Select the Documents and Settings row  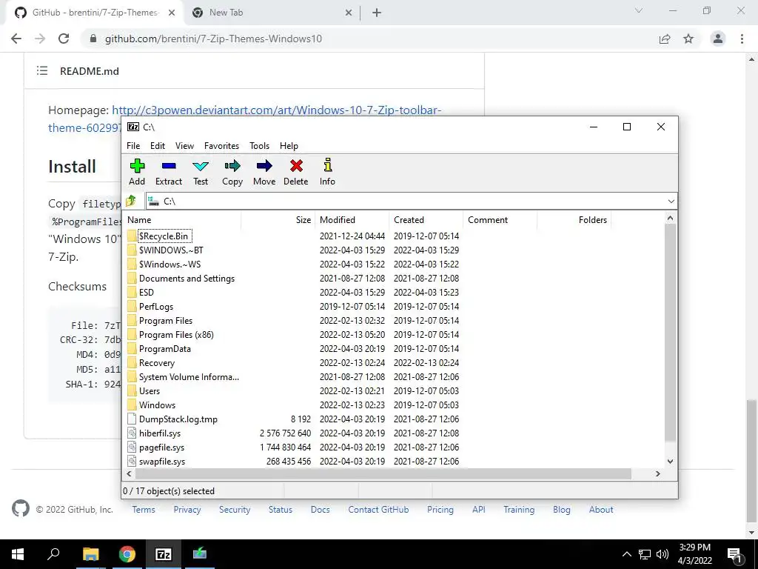(x=187, y=279)
